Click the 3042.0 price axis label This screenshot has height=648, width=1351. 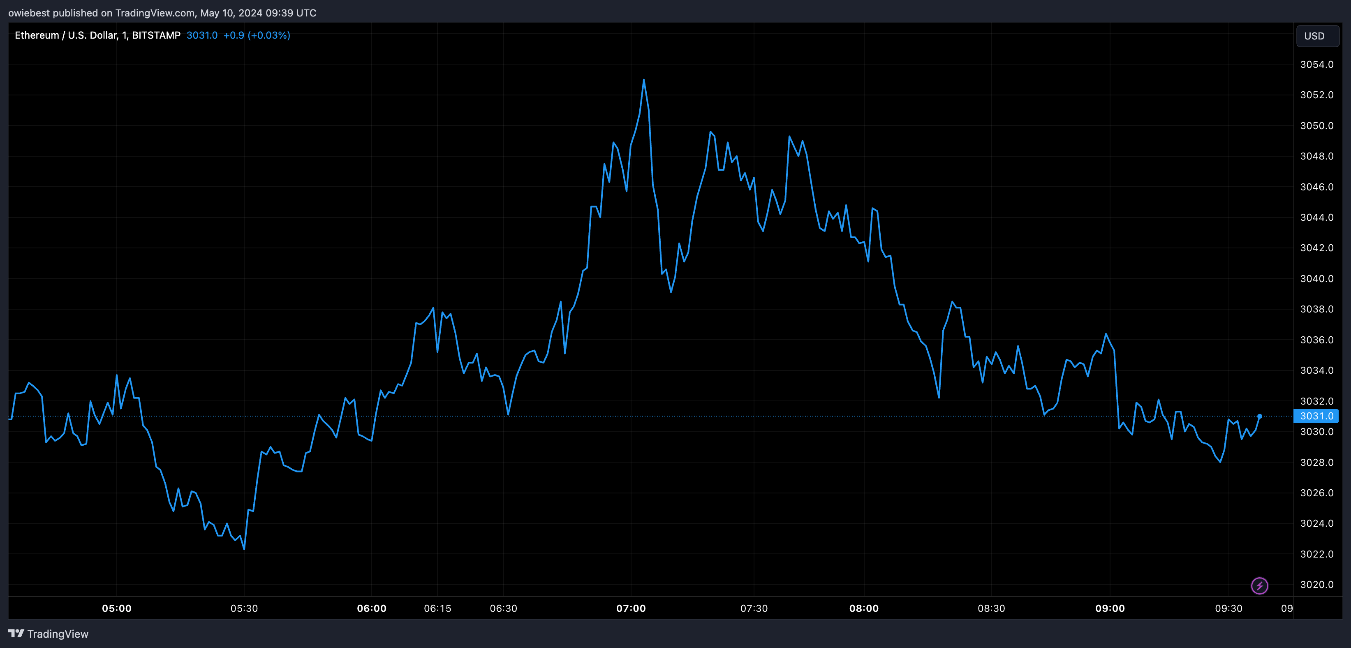point(1316,248)
